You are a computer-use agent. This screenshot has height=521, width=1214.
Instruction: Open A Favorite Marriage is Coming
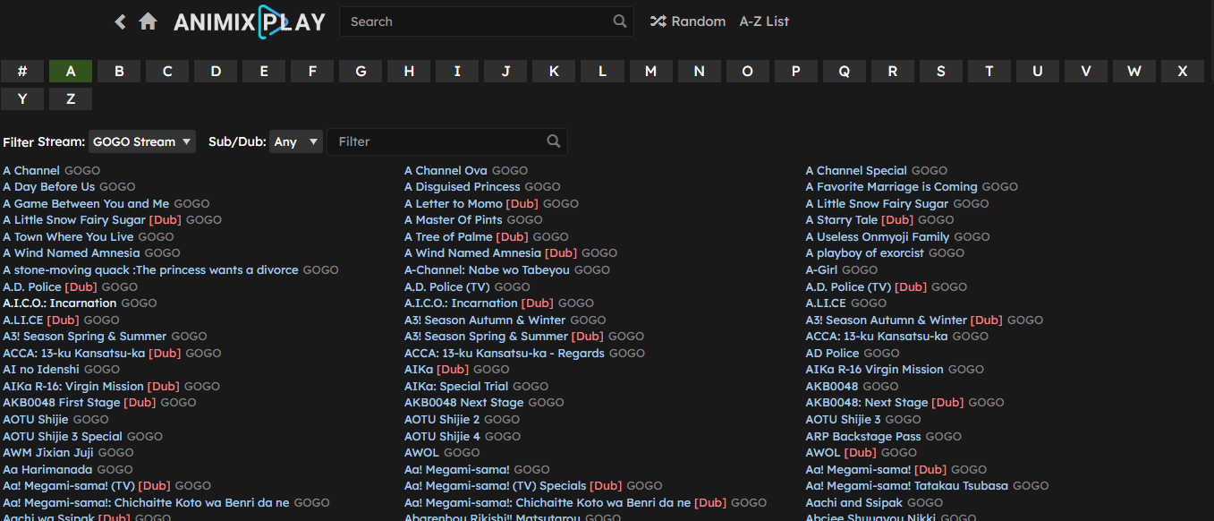coord(891,187)
